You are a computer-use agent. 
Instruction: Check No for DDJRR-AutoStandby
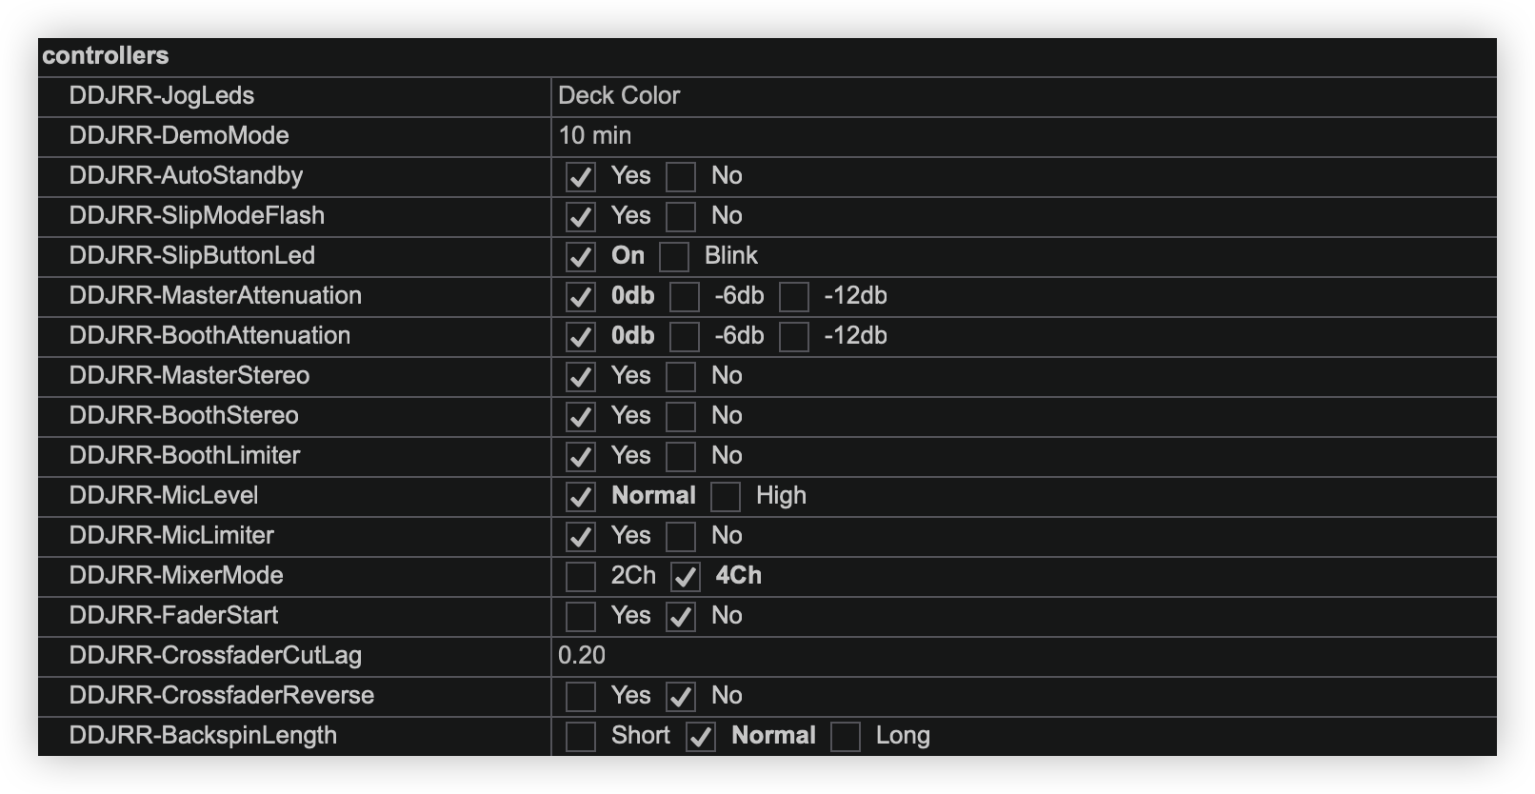(681, 177)
